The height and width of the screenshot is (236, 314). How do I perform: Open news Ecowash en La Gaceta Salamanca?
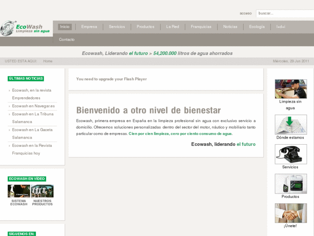pyautogui.click(x=32, y=133)
